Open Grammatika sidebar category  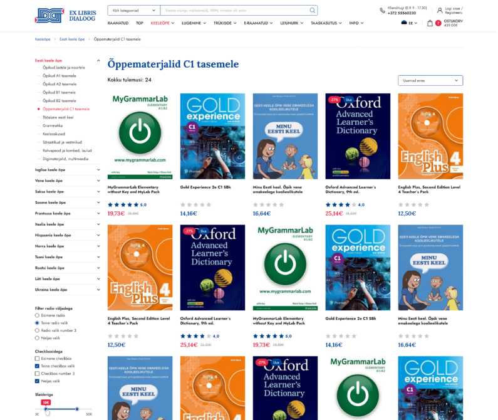(x=53, y=125)
